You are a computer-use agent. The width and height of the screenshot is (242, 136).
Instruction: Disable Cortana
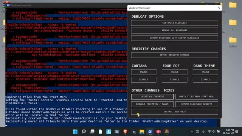click(x=144, y=80)
